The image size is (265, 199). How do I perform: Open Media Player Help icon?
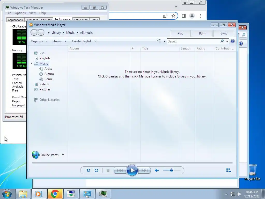pyautogui.click(x=233, y=41)
